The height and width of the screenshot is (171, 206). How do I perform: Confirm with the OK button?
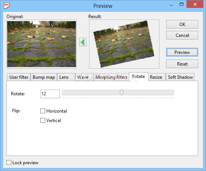click(182, 24)
